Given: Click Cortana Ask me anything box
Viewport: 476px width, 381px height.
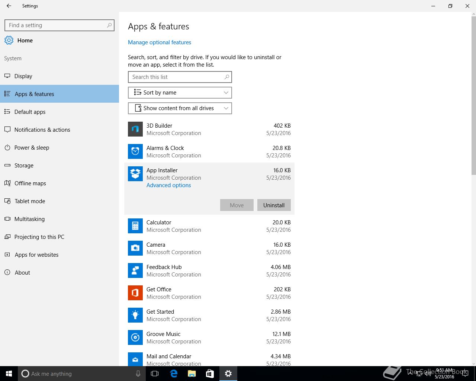Looking at the screenshot, I should point(82,374).
